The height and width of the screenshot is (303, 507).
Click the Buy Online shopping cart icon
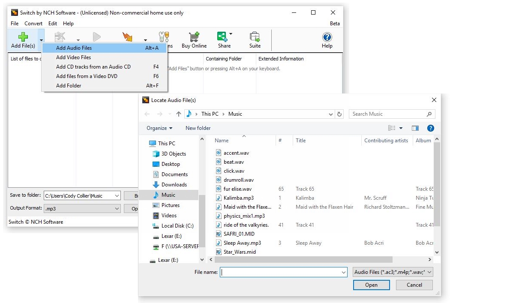coord(194,36)
